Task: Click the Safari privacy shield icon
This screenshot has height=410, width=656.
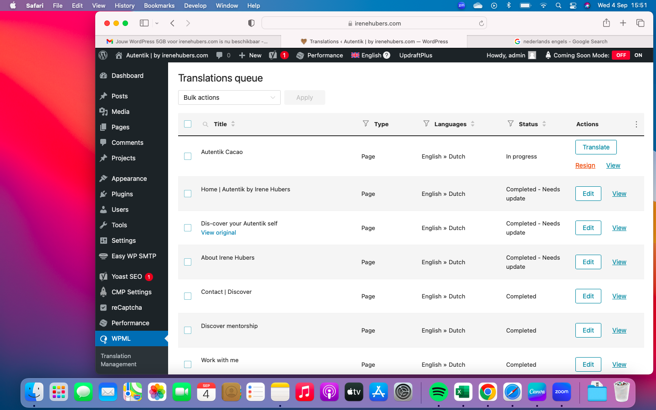Action: click(x=251, y=23)
